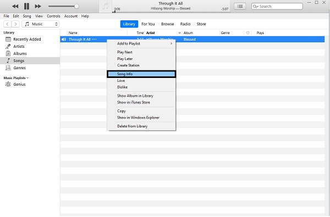Open the File menu
Screen dimensions: 330x217
[6, 16]
